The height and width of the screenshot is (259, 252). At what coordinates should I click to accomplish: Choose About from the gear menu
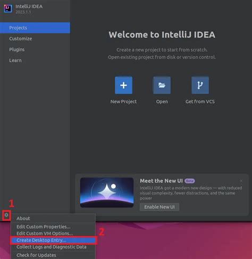[x=53, y=219]
